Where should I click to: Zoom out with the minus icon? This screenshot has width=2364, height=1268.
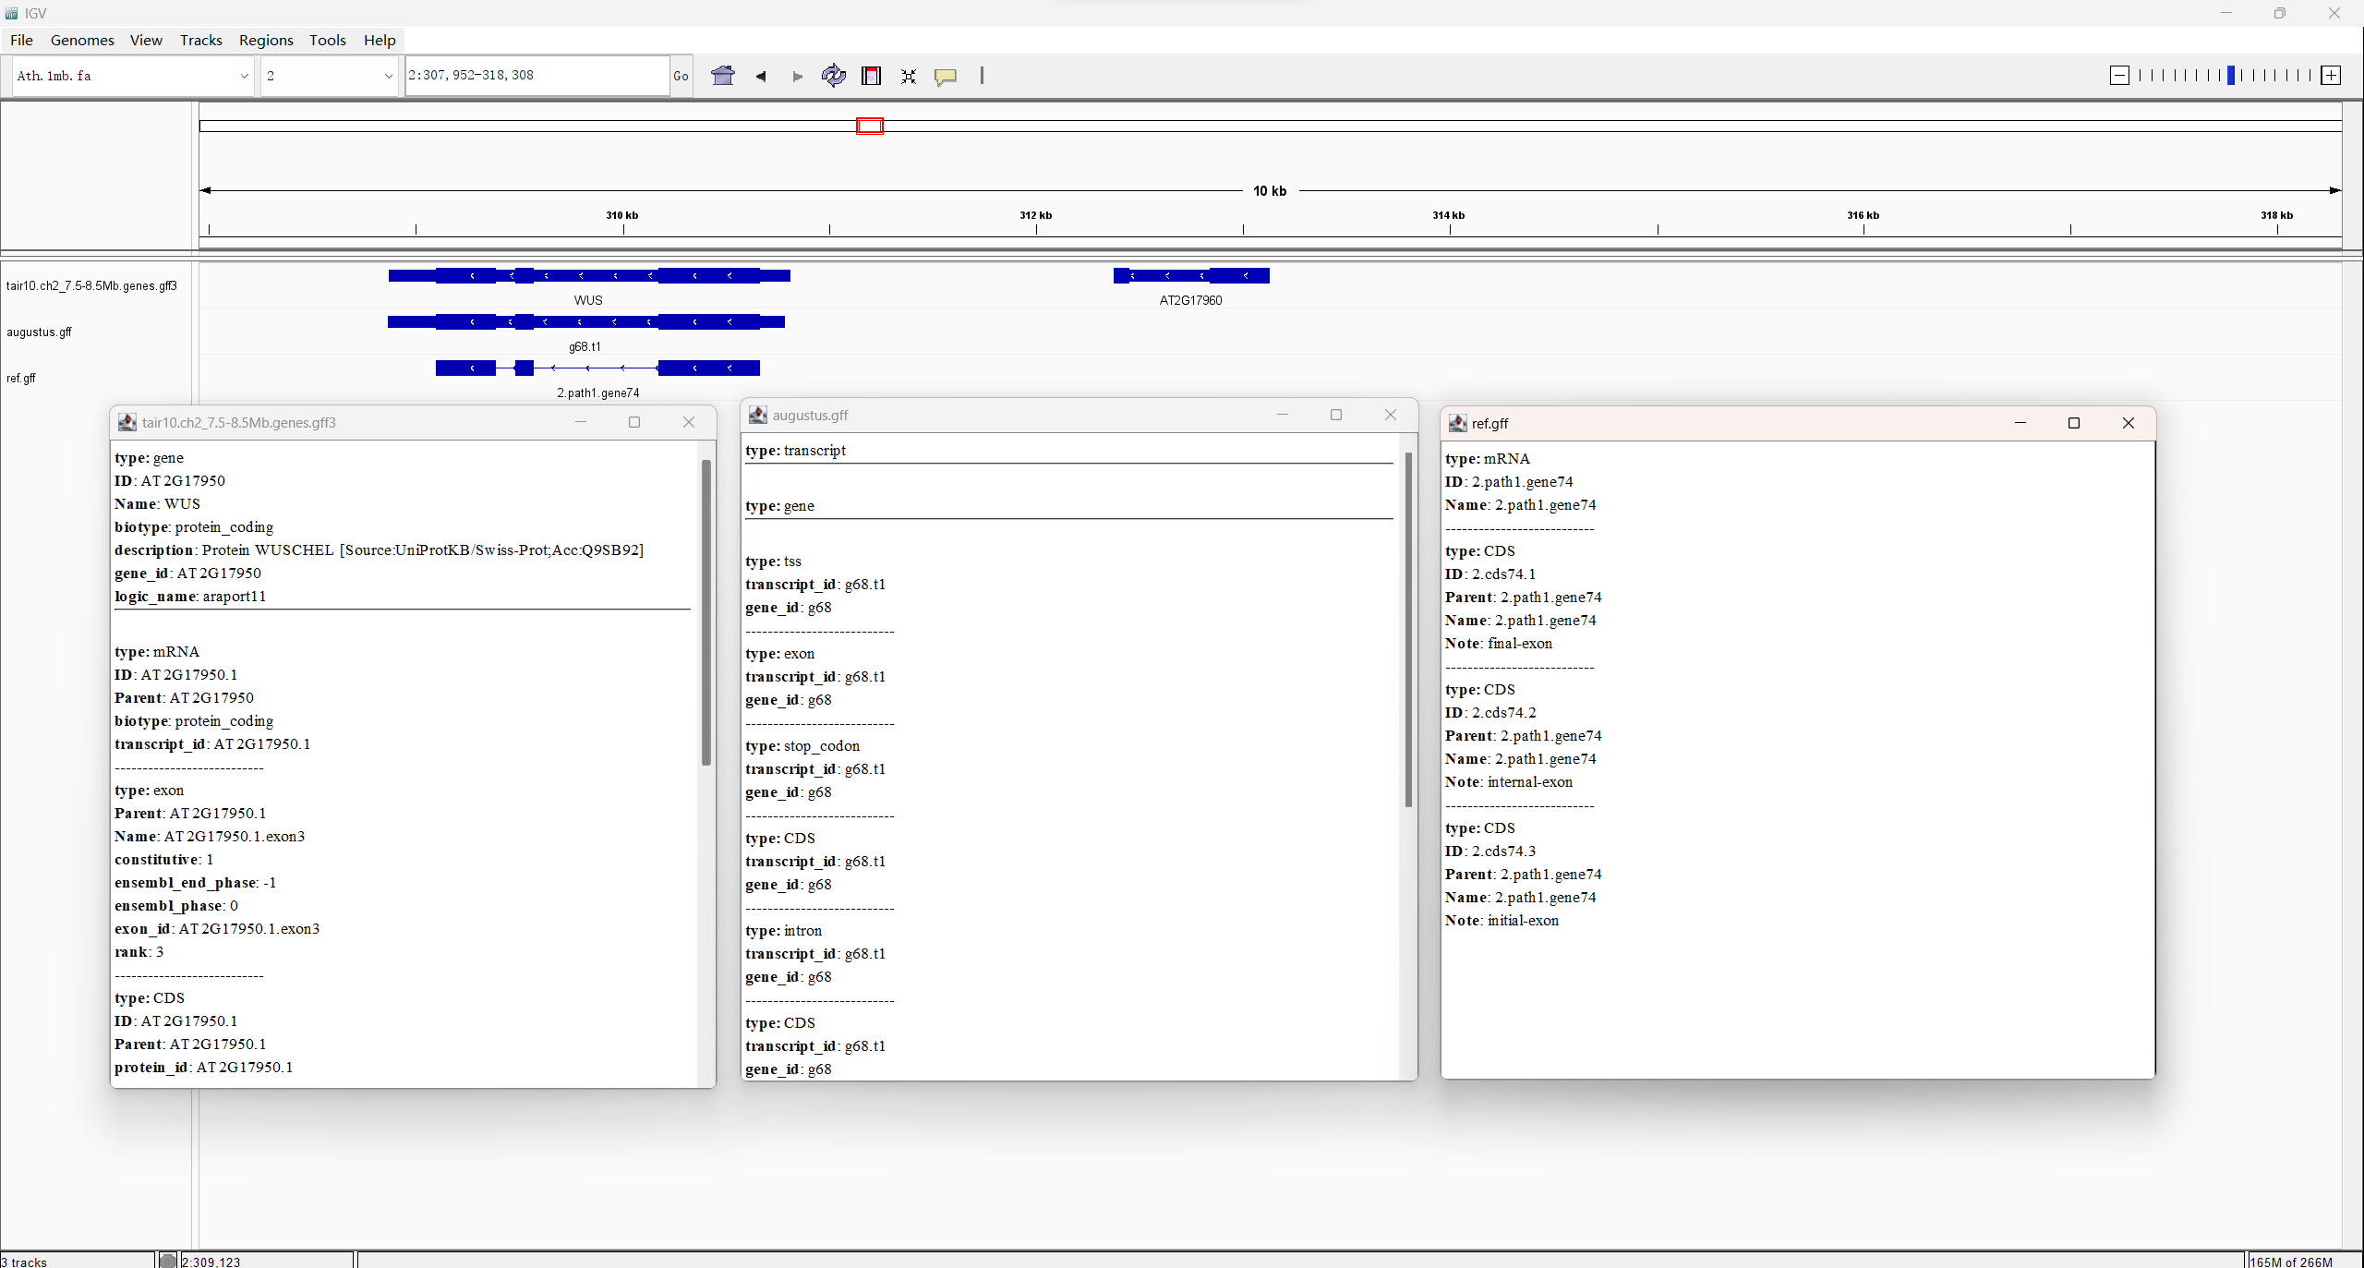tap(2120, 76)
